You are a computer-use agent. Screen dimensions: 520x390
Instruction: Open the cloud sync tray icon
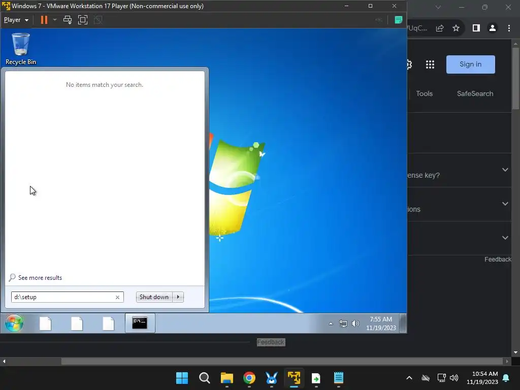point(426,378)
